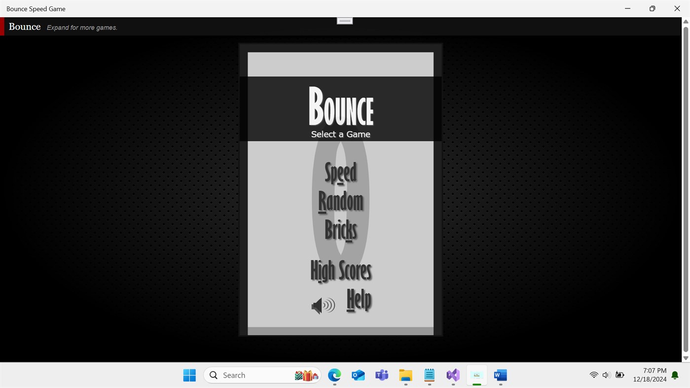Screen dimensions: 690x388
Task: Select High Scores from the game menu
Action: [x=340, y=270]
